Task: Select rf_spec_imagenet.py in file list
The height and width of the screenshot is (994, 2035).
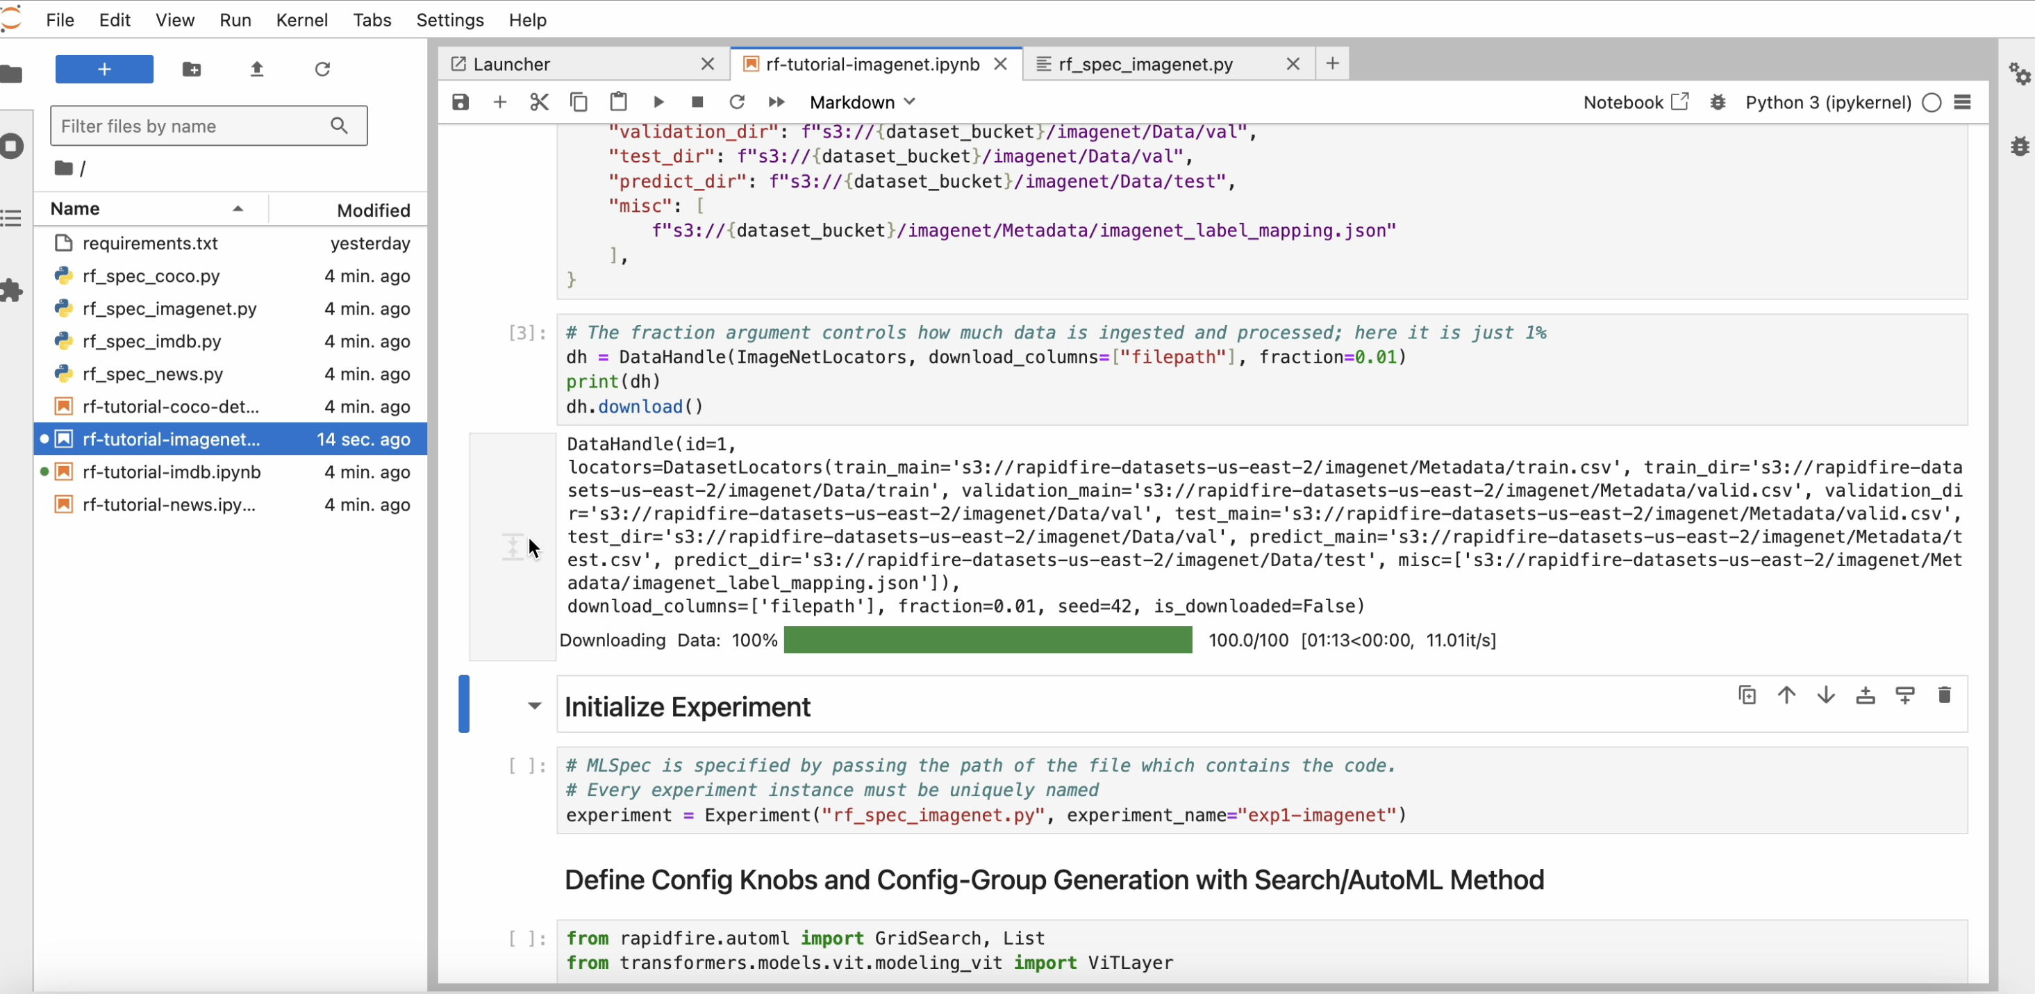Action: coord(231,309)
